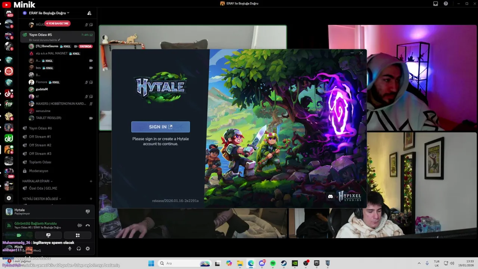
Task: Join the Toplantı Odası voice channel
Action: point(40,162)
